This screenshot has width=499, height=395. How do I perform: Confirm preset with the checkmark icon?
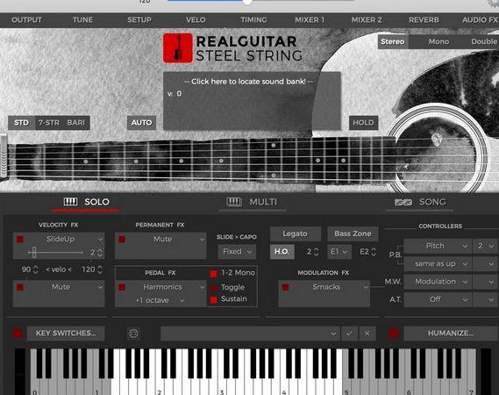point(349,334)
